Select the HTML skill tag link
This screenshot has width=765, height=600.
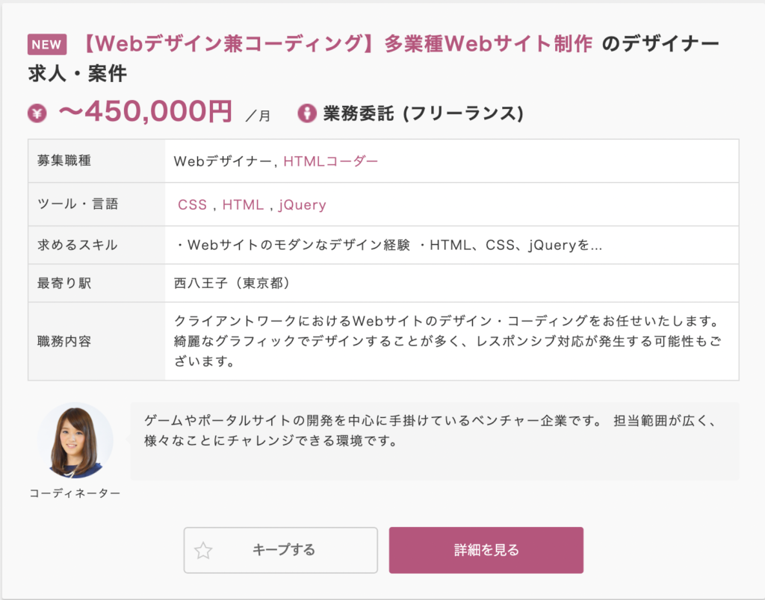(243, 205)
